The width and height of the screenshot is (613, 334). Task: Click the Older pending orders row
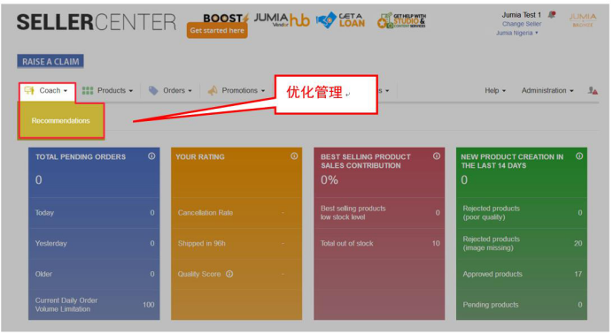tap(94, 274)
